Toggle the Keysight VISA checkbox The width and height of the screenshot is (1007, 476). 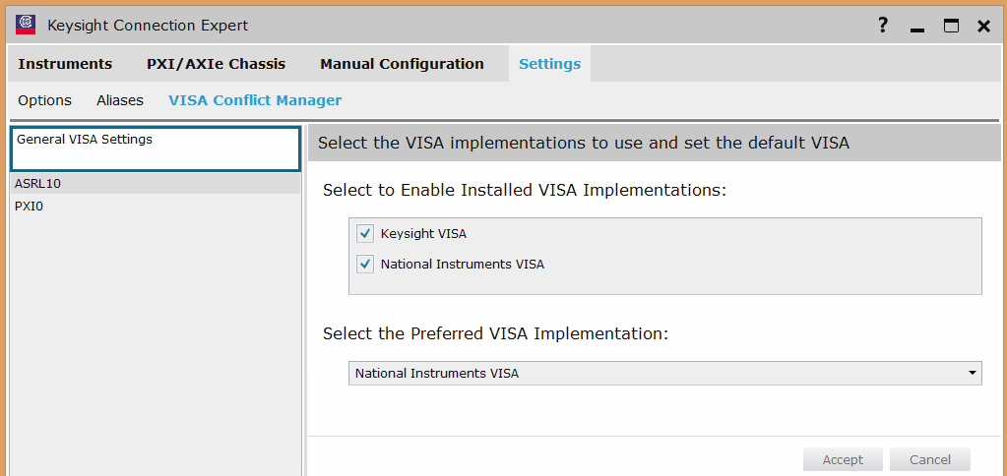[x=365, y=233]
